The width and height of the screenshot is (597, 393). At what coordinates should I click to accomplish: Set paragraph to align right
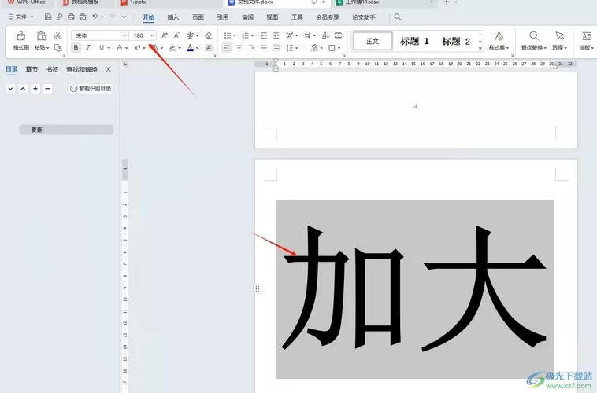[x=251, y=47]
